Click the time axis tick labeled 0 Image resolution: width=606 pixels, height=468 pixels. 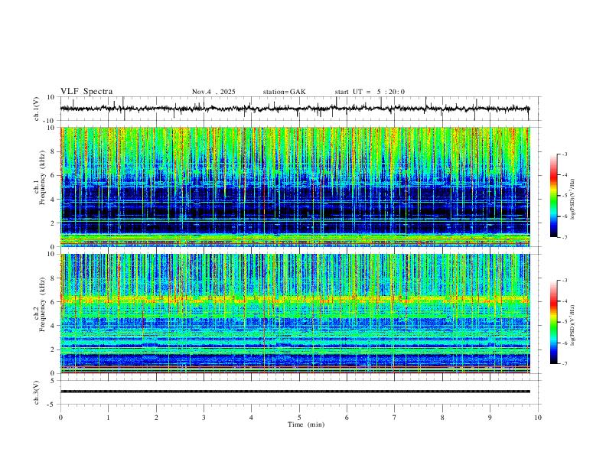click(x=60, y=418)
